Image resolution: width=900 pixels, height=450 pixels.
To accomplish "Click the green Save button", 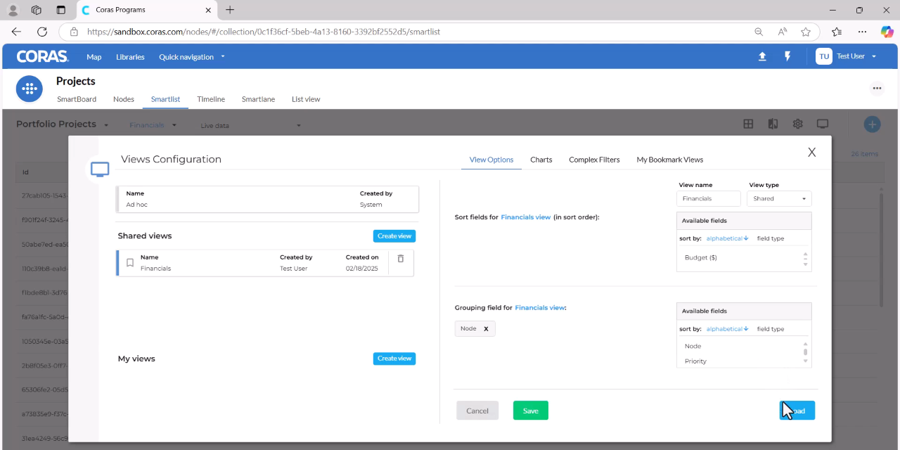I will click(x=531, y=411).
